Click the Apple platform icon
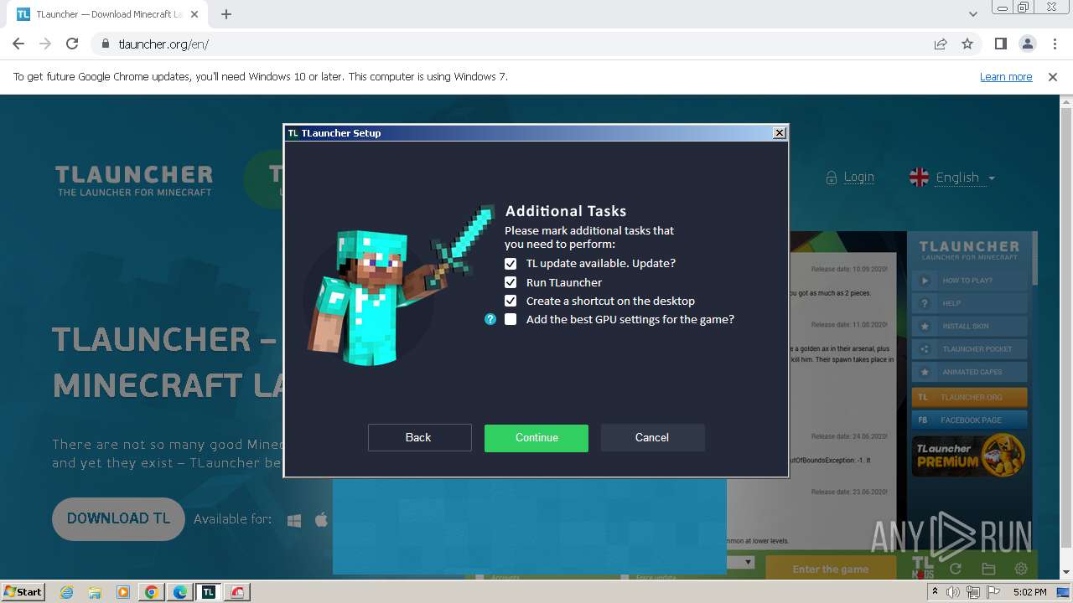The image size is (1073, 603). click(x=321, y=520)
